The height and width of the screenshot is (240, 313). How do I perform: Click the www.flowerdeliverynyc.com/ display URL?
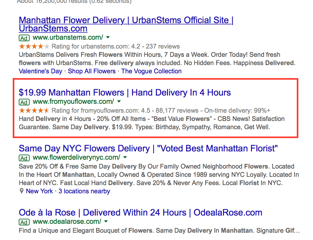coord(76,157)
